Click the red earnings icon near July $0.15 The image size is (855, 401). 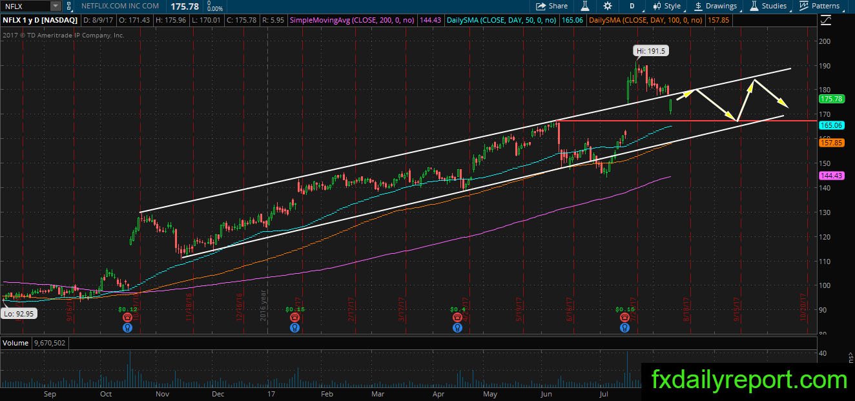pos(624,317)
